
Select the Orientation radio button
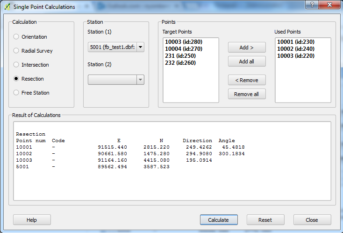17,37
